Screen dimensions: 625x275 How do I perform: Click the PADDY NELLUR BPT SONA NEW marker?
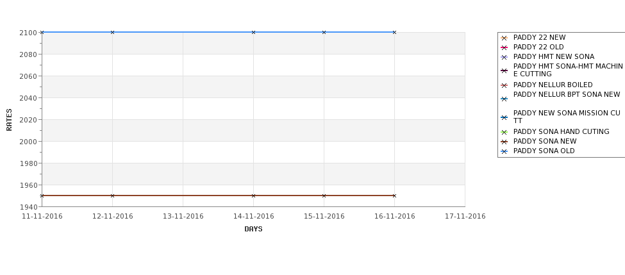pos(504,99)
